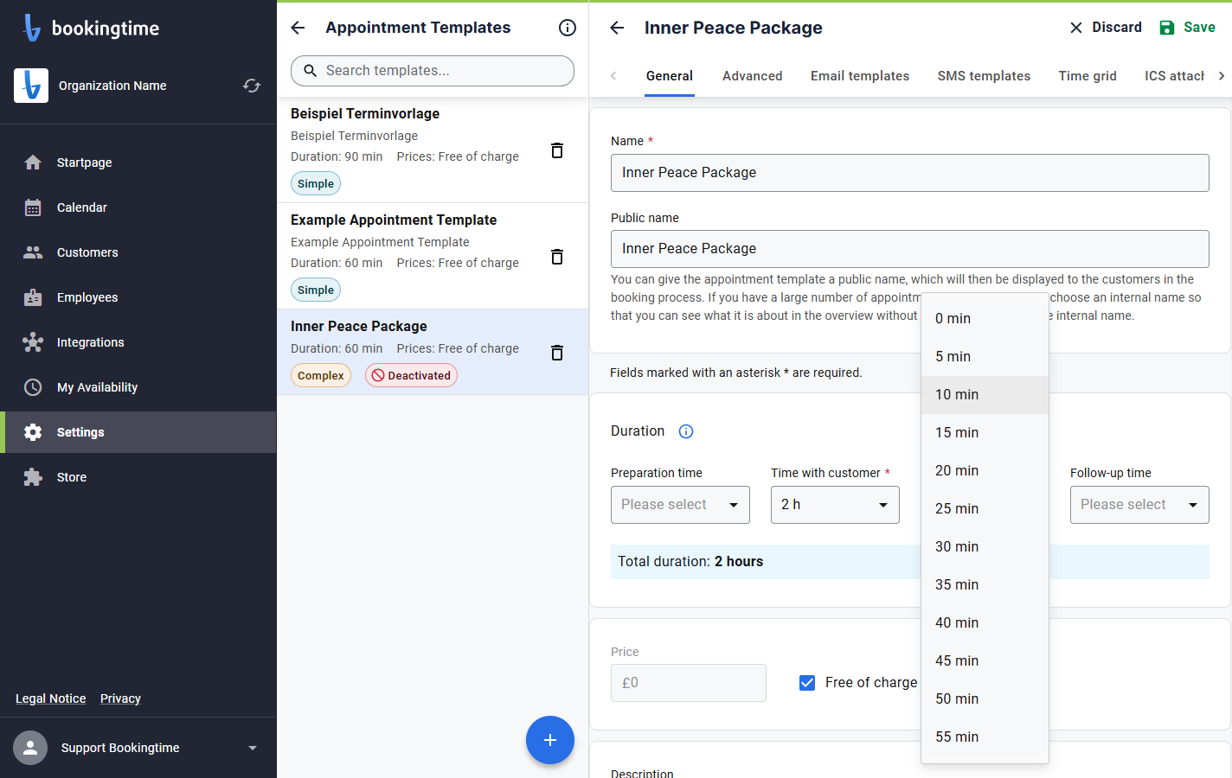Viewport: 1232px width, 778px height.
Task: Open the Calendar sidebar item
Action: tap(138, 207)
